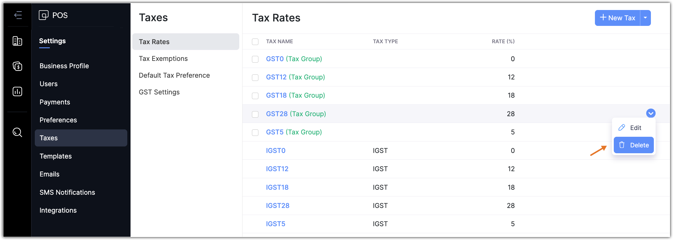Select Business Profile in the Settings menu
Viewport: 673px width, 240px height.
64,66
